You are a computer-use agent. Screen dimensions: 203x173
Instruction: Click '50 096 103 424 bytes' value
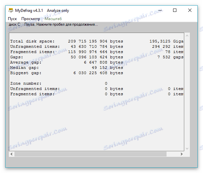[97, 57]
